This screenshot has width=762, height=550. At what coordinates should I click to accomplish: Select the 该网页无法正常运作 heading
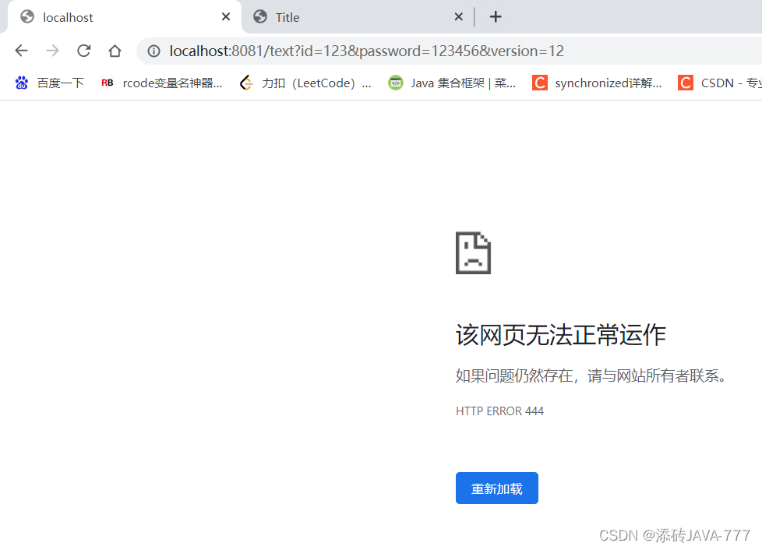pyautogui.click(x=561, y=335)
